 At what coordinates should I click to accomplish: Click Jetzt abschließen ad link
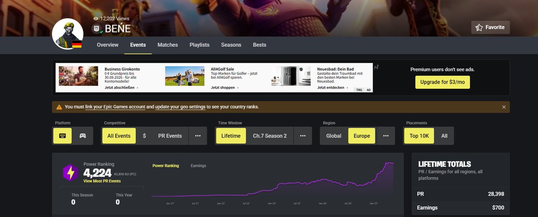point(121,88)
